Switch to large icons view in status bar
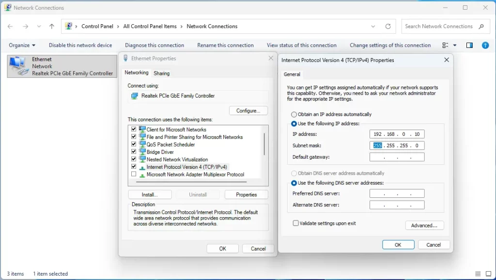Image resolution: width=496 pixels, height=280 pixels. click(x=488, y=274)
